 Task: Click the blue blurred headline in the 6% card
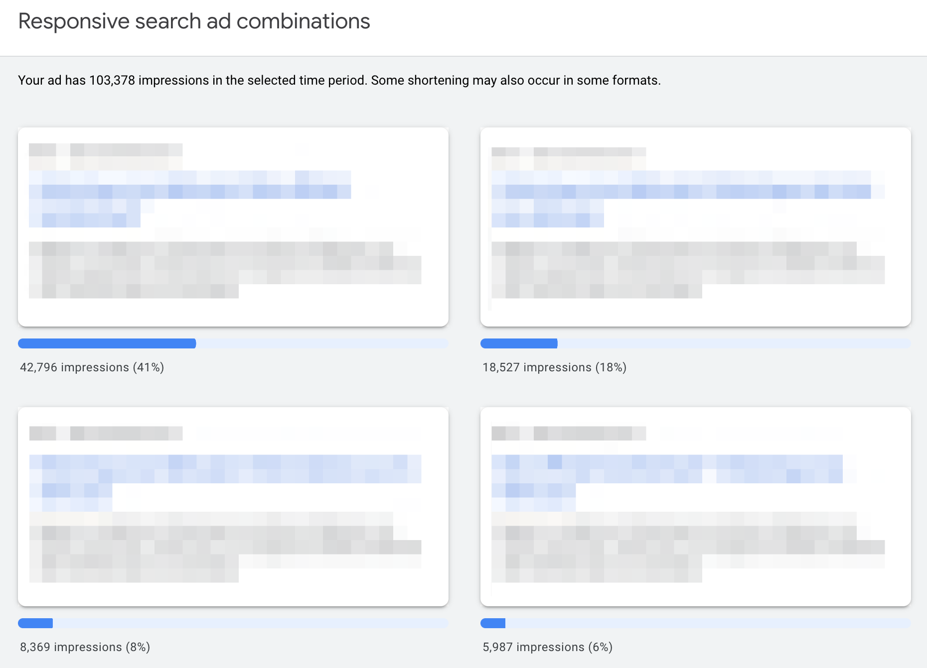pos(667,483)
